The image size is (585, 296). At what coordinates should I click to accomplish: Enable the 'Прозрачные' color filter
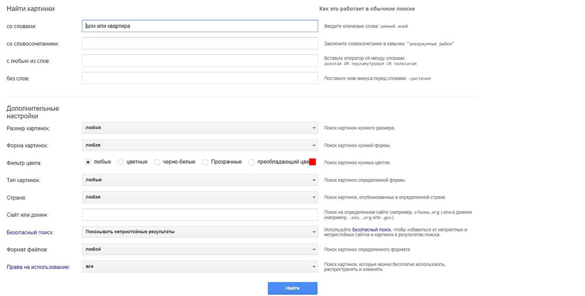tap(205, 162)
